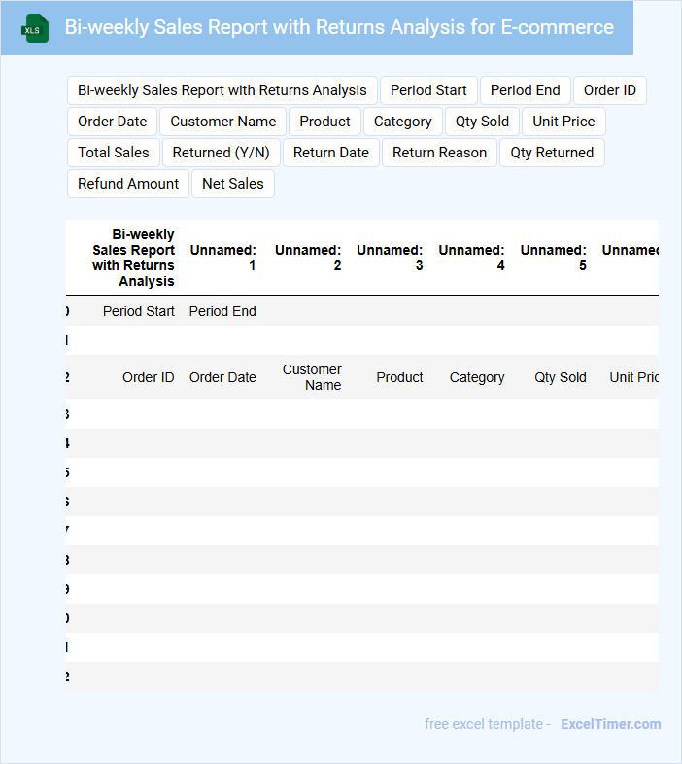Click the Unnamed: 3 column header
Screen dimensions: 682x764
pyautogui.click(x=390, y=258)
